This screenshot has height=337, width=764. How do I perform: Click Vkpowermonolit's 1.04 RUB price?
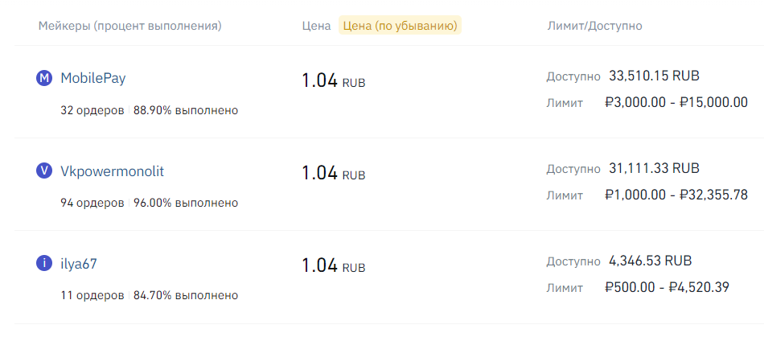point(333,173)
